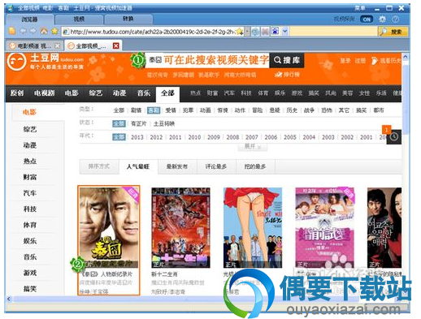
Task: Open 音乐 in the navigation bar
Action: (144, 93)
